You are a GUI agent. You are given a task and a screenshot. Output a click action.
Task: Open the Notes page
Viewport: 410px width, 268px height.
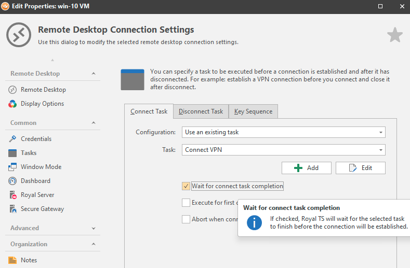point(29,260)
